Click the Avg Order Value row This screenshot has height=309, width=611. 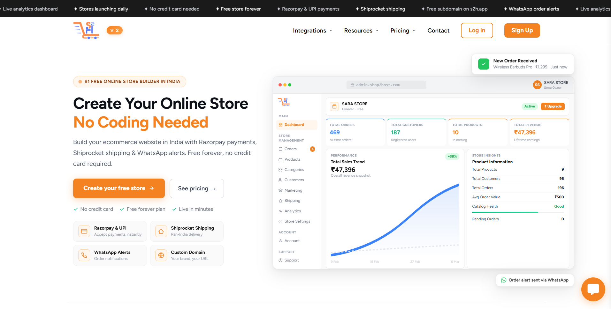click(518, 197)
